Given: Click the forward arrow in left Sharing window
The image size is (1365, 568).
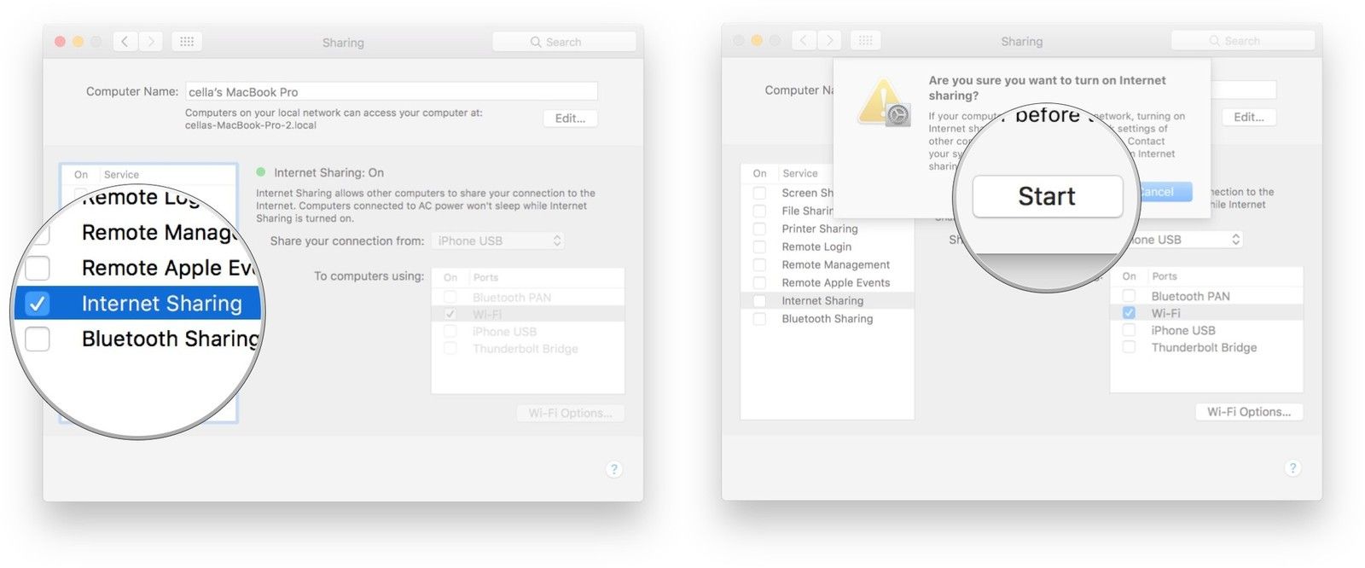Looking at the screenshot, I should 151,41.
